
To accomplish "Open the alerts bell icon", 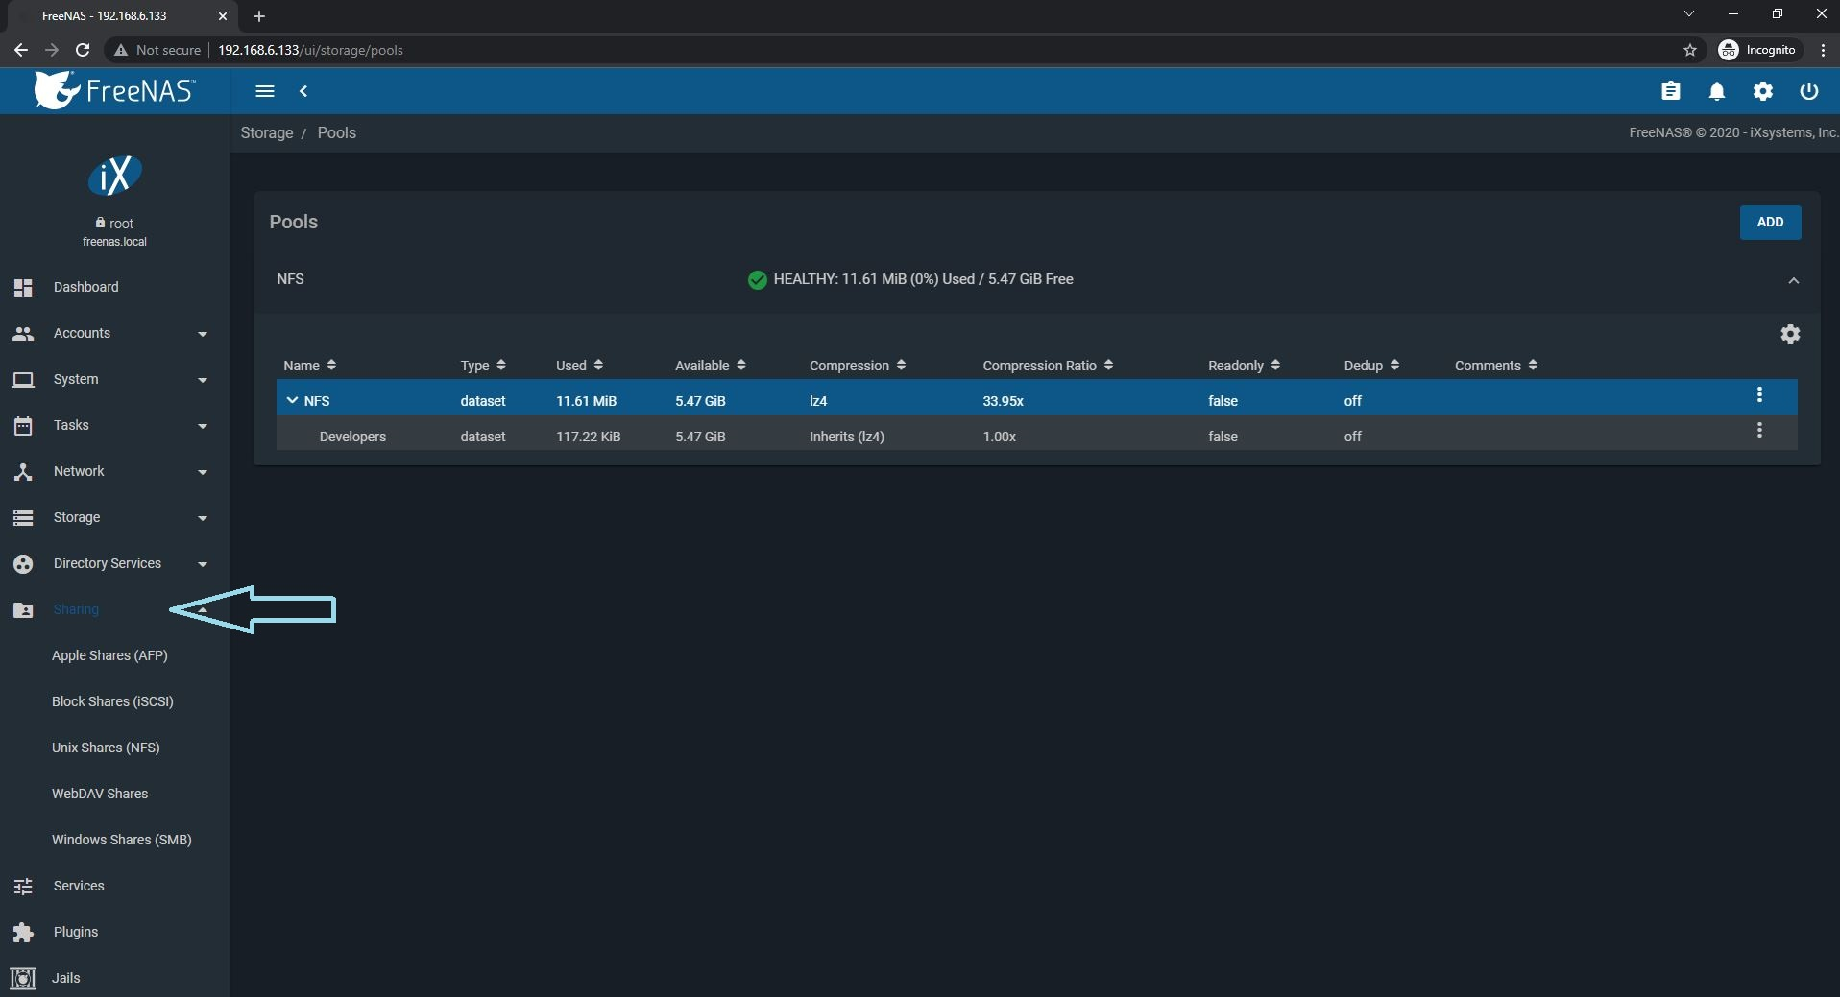I will [1717, 91].
